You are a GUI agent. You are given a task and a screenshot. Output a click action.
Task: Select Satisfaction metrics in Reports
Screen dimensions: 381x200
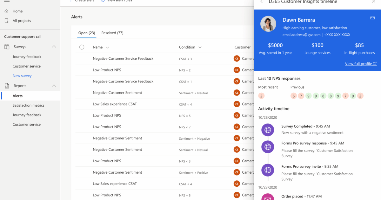[29, 105]
